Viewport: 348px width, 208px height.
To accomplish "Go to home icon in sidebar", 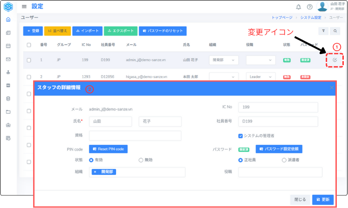I will pos(8,20).
